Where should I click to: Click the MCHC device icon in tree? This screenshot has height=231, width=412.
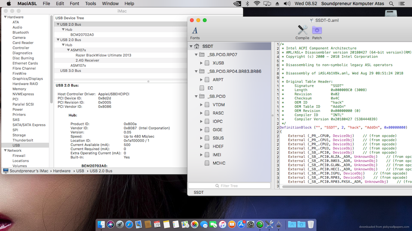[x=207, y=163]
